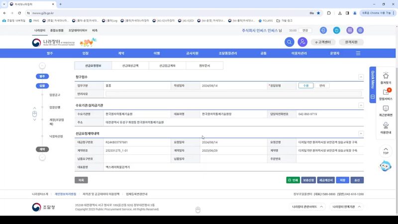Click the logout door icon
The image size is (398, 224).
(323, 30)
